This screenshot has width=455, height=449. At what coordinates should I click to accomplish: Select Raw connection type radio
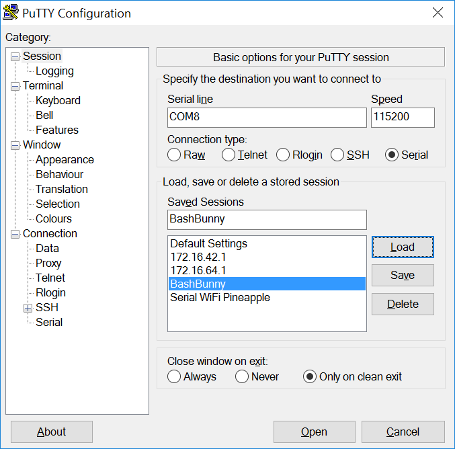pyautogui.click(x=174, y=155)
